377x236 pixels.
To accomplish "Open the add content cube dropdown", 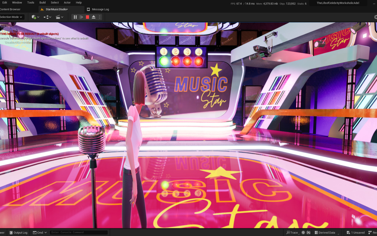I will coord(35,17).
